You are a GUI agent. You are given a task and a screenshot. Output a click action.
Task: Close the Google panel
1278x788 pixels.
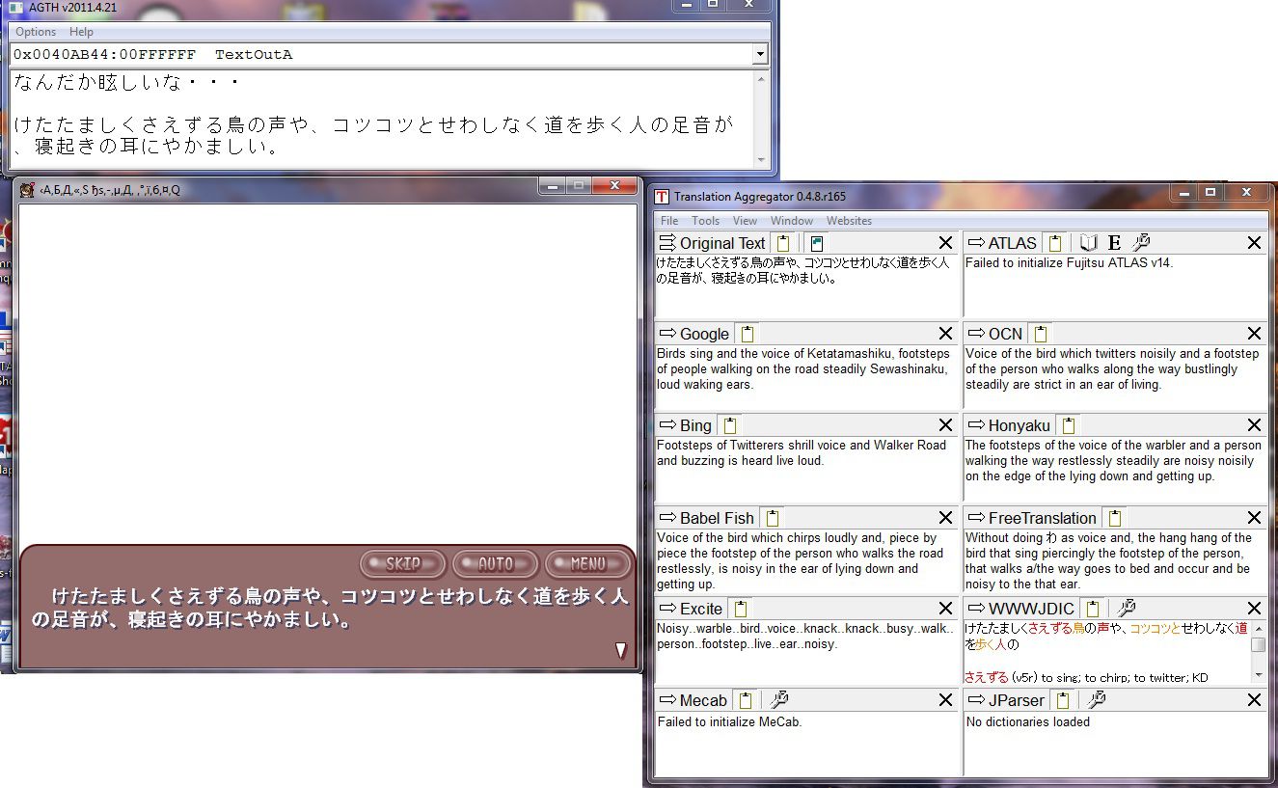[x=945, y=334]
